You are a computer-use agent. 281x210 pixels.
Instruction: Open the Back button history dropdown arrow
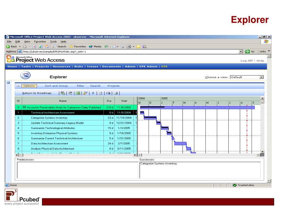[x=20, y=46]
